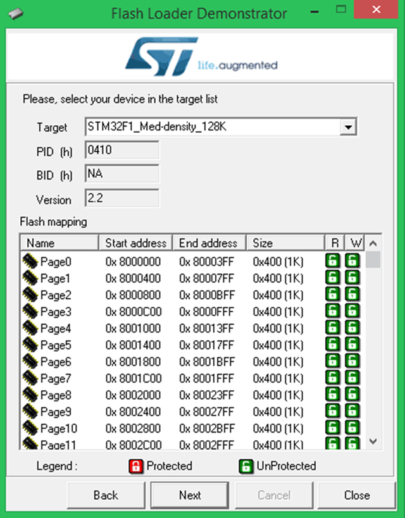Viewport: 405px width, 518px height.
Task: Select the Page0 row name
Action: click(x=56, y=262)
